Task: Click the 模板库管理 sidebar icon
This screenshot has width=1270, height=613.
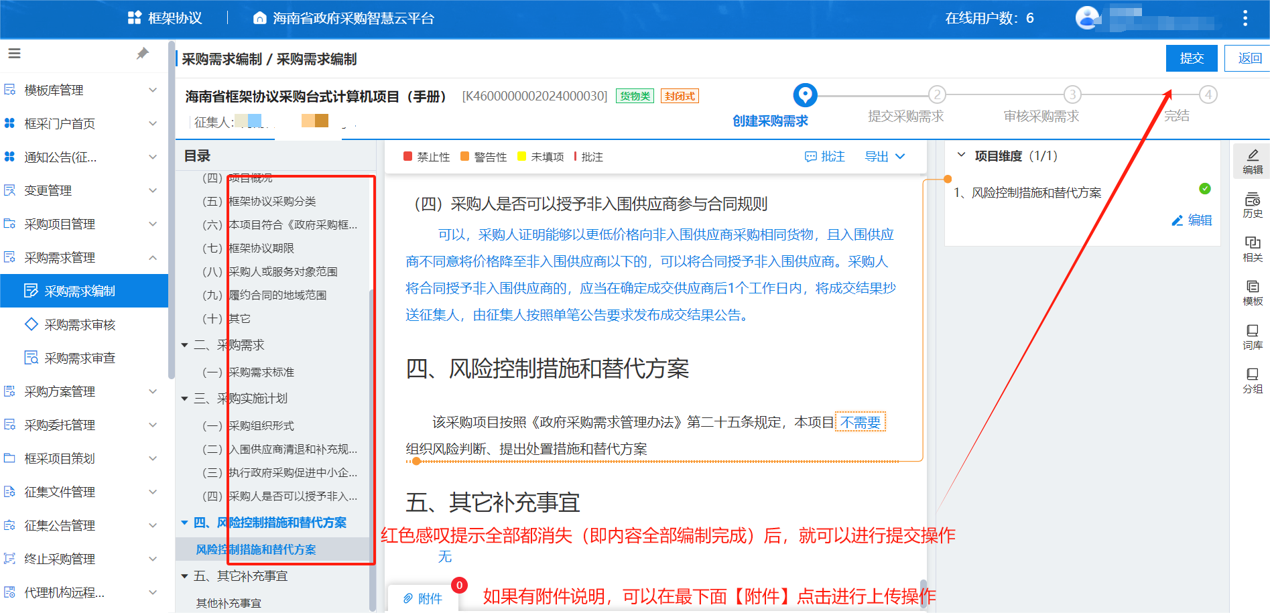Action: (10, 90)
